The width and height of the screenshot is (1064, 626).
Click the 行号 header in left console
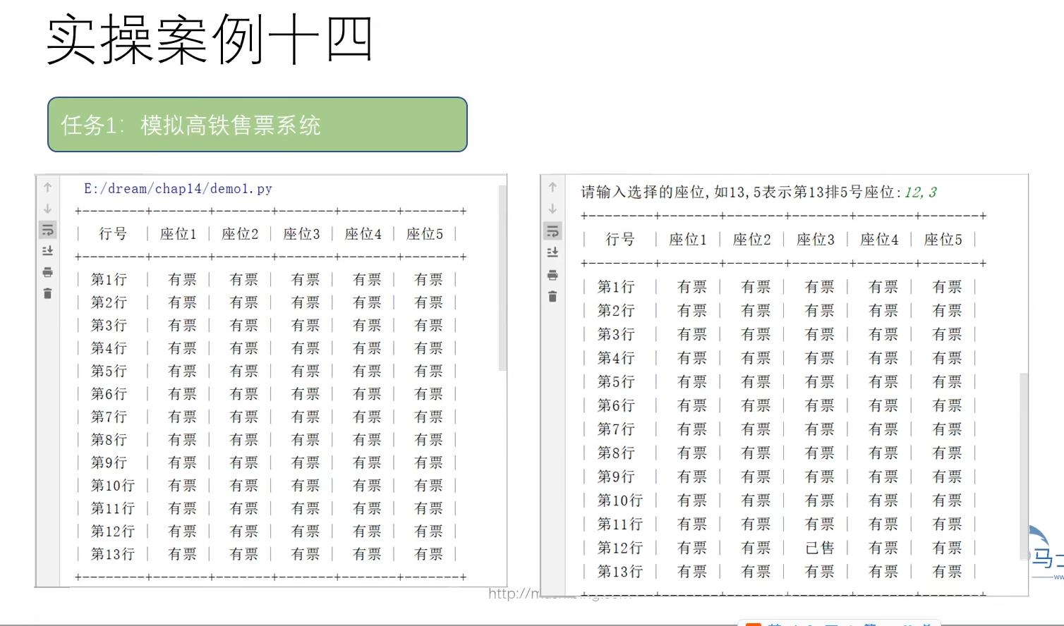[x=113, y=234]
